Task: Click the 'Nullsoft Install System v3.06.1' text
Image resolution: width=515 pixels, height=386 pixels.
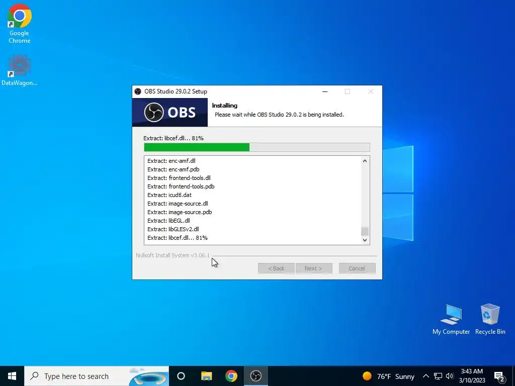Action: (x=173, y=255)
